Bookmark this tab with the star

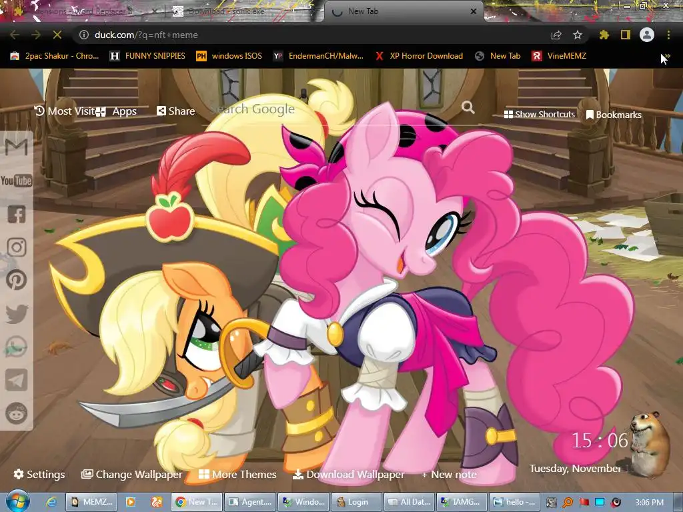click(578, 35)
